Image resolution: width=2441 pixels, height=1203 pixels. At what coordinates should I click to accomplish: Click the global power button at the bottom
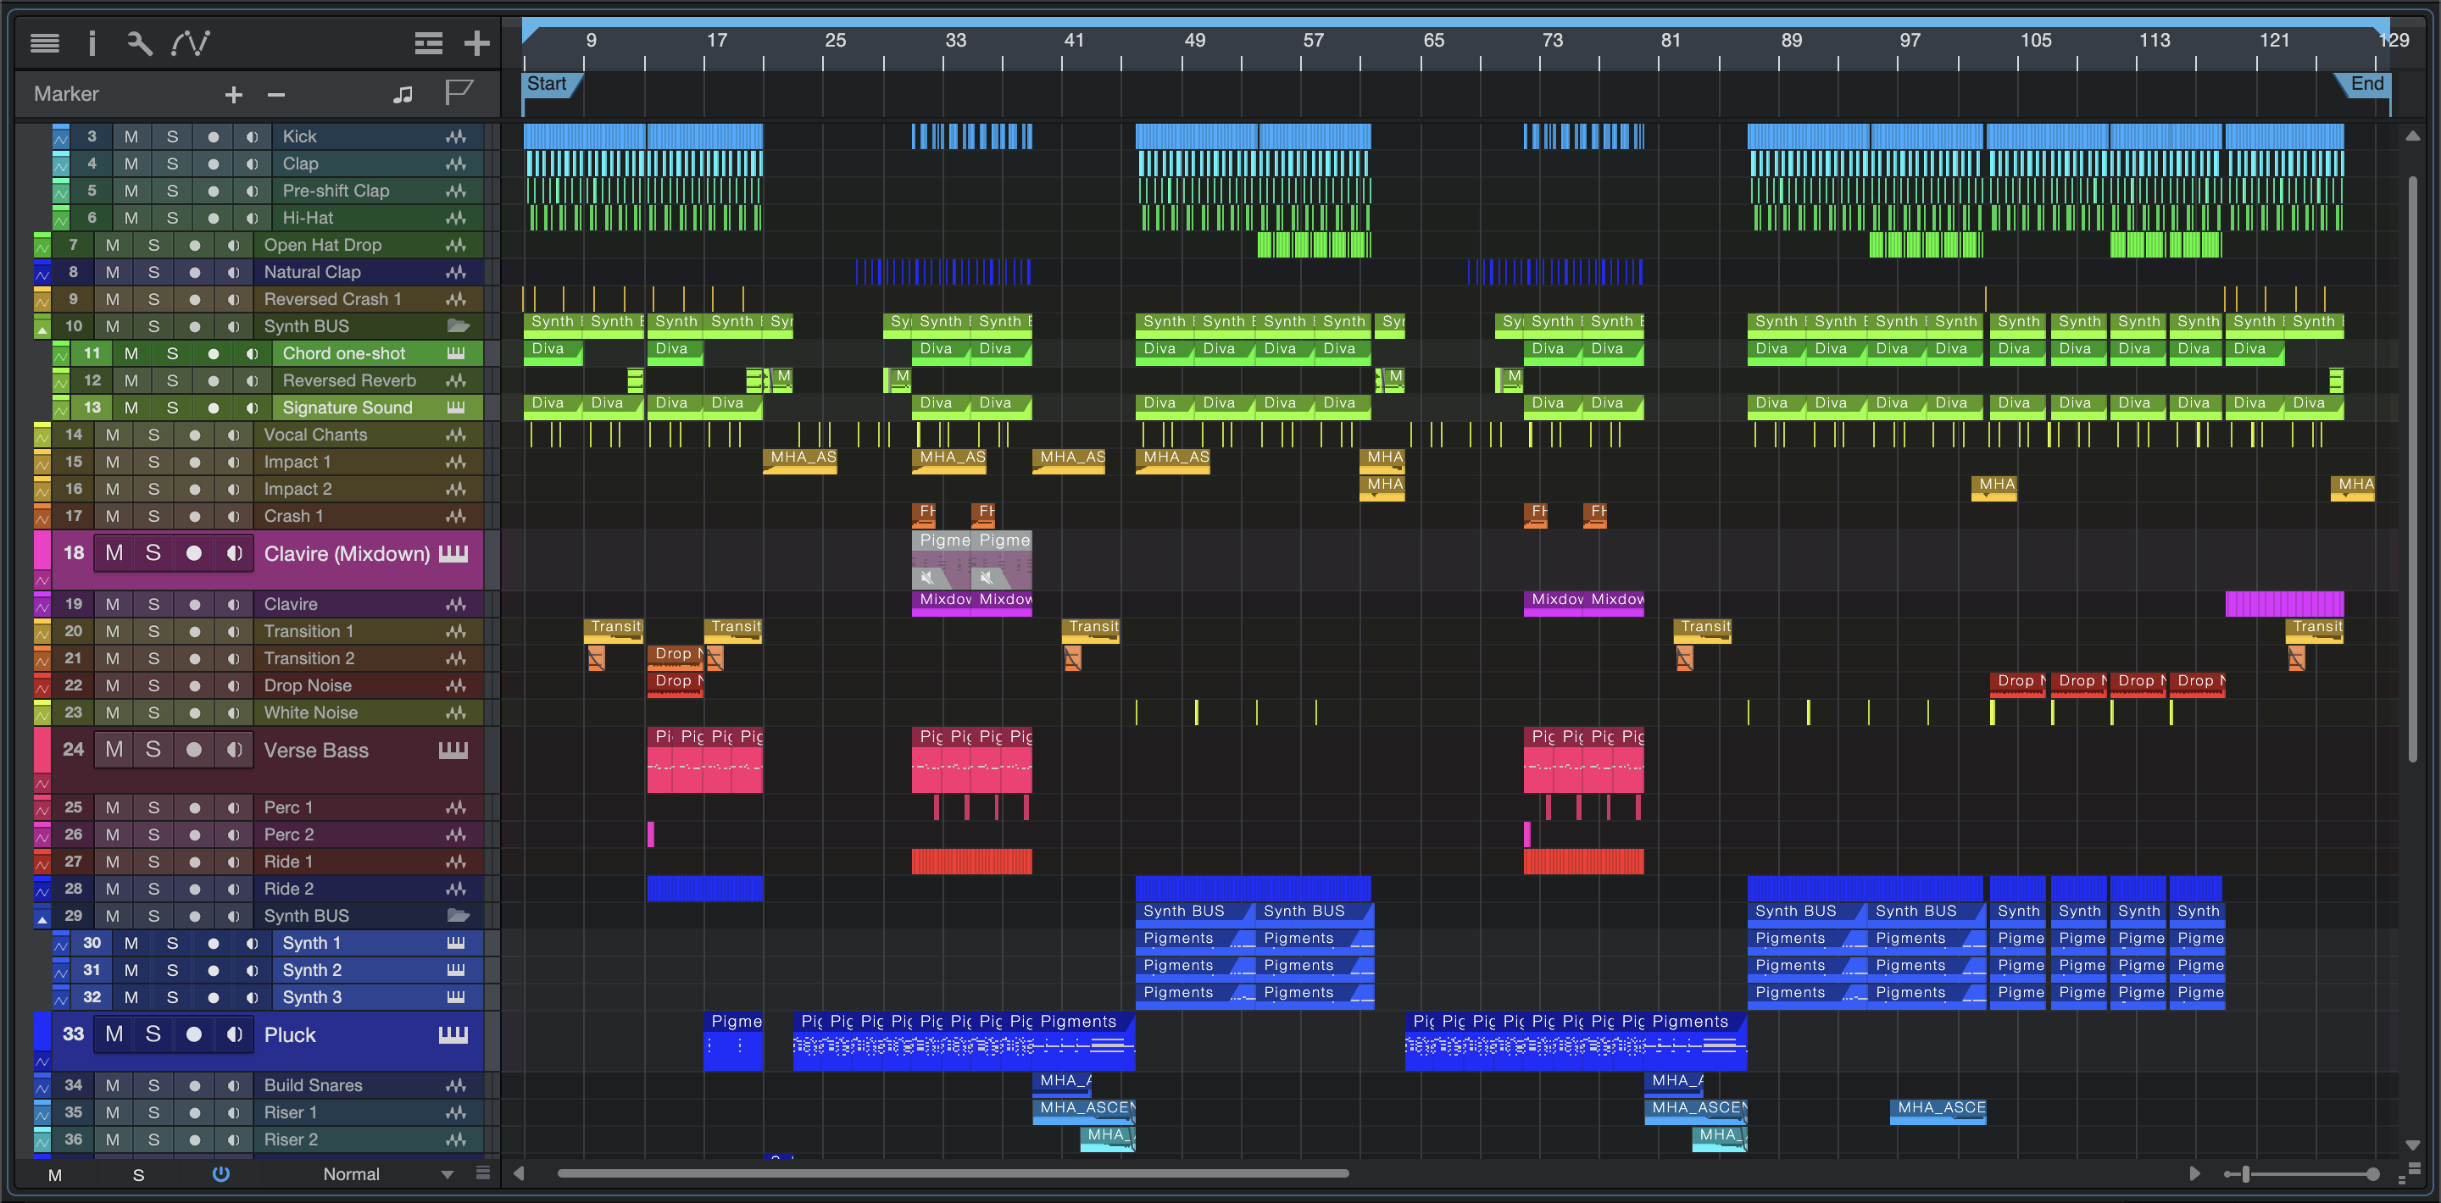click(220, 1173)
